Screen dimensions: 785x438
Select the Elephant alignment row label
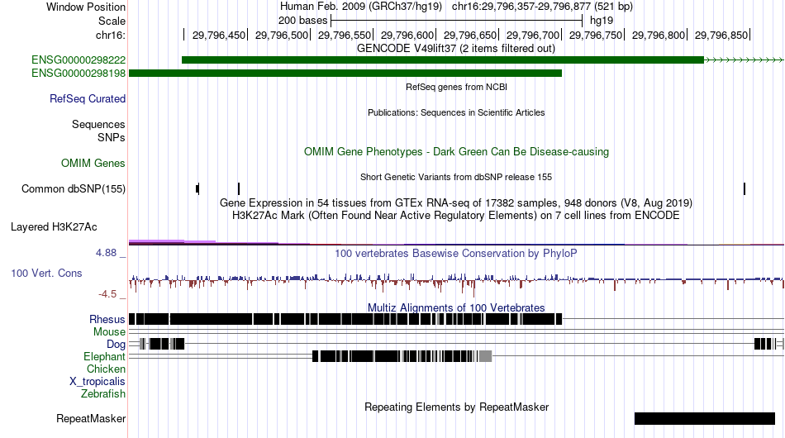105,357
